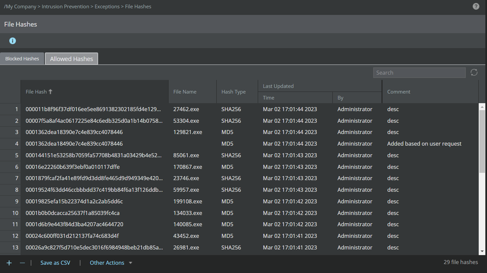Open /My Company breadcrumb
This screenshot has width=487, height=273.
point(20,7)
